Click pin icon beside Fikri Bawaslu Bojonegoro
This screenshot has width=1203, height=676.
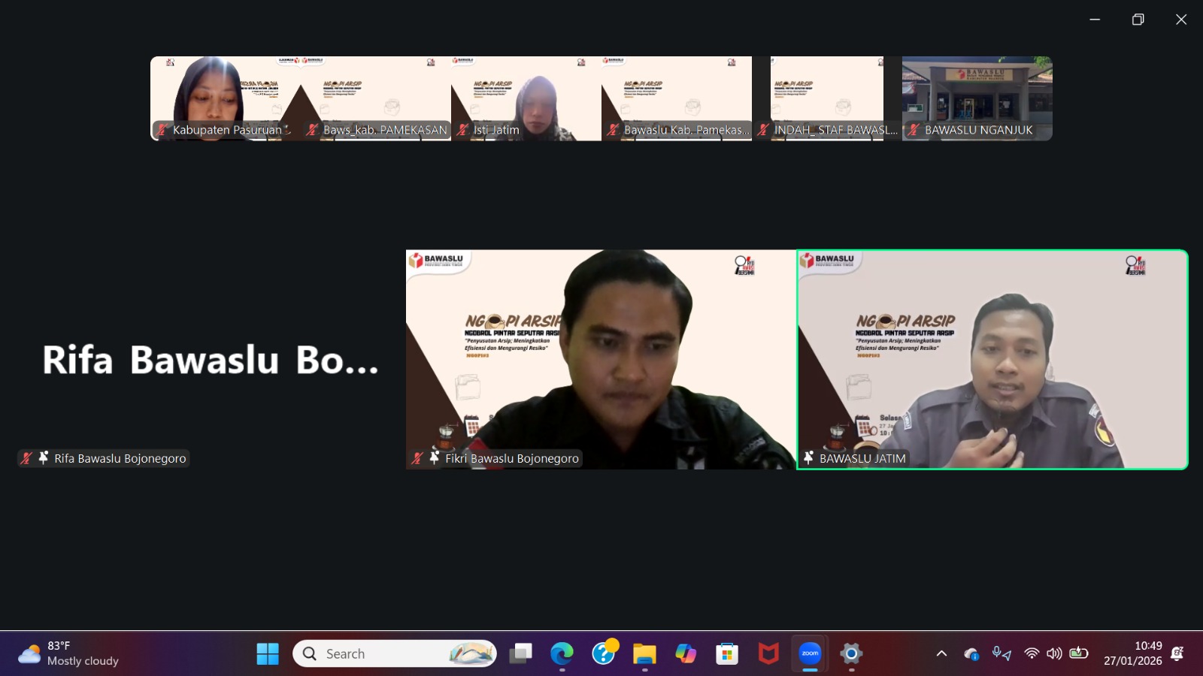pyautogui.click(x=434, y=457)
